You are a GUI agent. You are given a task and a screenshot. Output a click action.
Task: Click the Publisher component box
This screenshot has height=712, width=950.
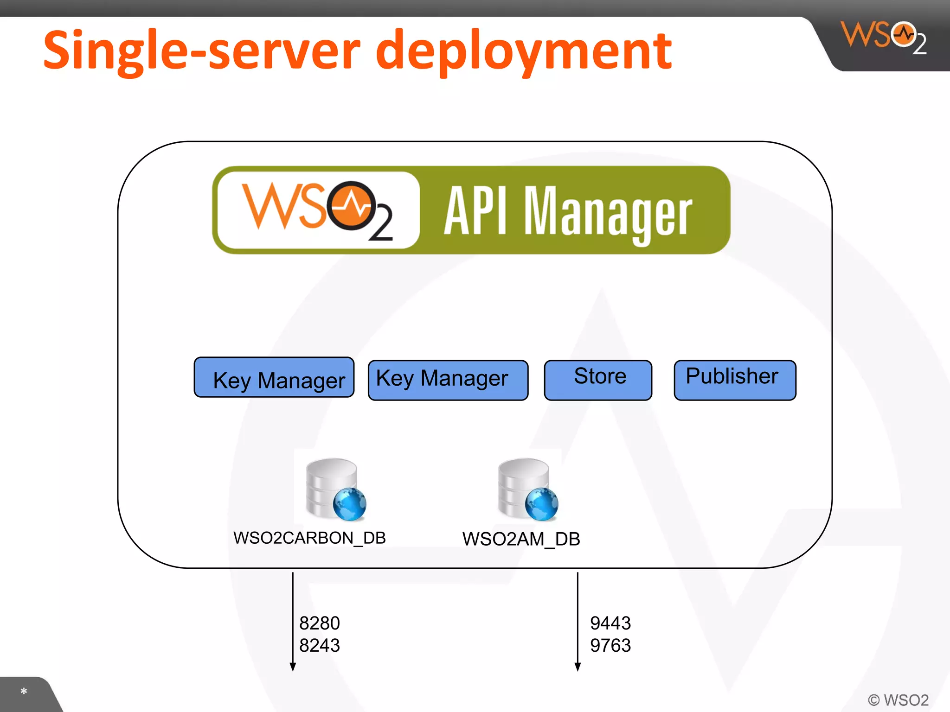(x=735, y=380)
